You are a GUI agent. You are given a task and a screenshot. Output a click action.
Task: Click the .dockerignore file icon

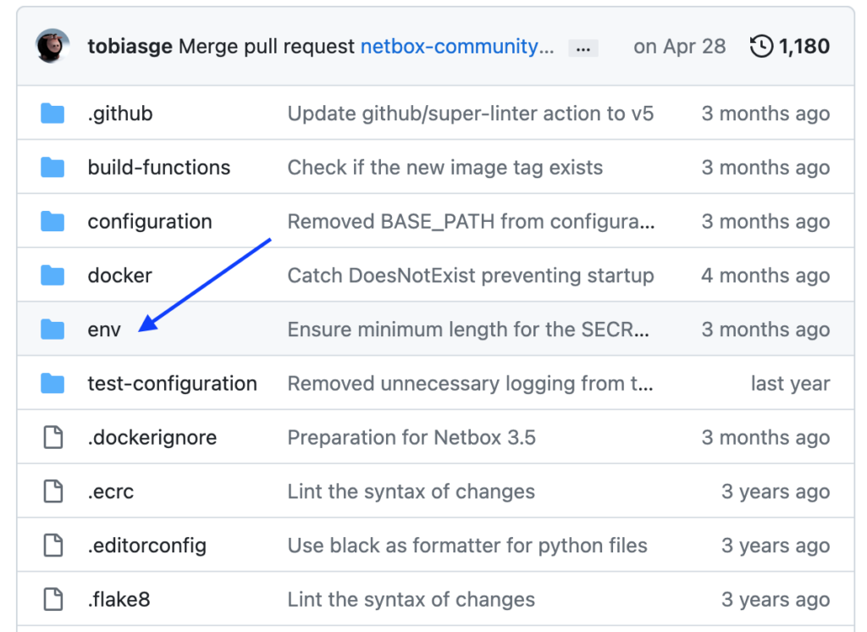[52, 438]
